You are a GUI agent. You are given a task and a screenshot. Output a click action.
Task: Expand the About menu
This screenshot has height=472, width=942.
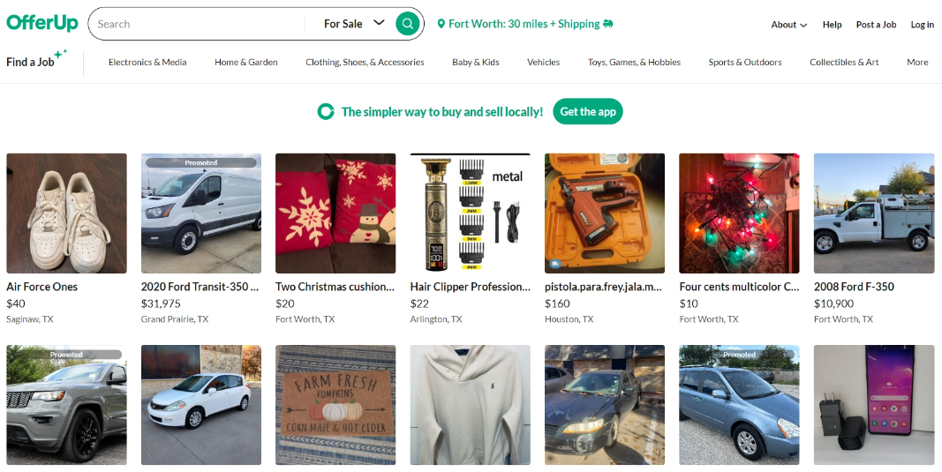(788, 25)
